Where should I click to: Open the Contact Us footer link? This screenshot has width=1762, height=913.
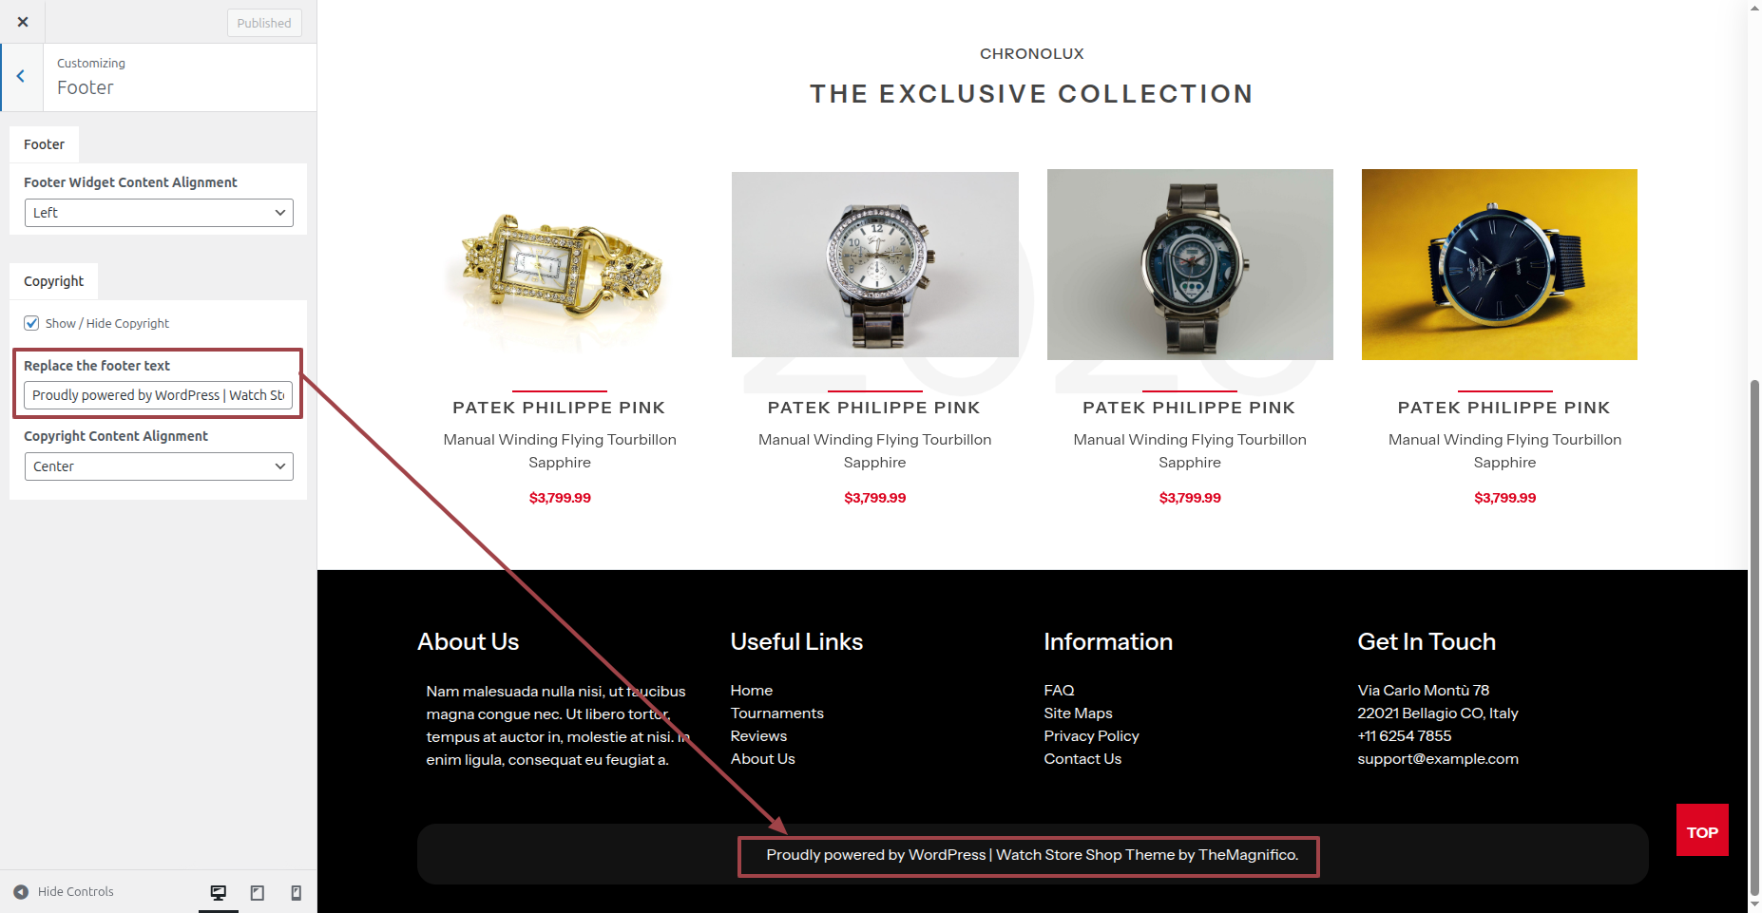tap(1082, 759)
